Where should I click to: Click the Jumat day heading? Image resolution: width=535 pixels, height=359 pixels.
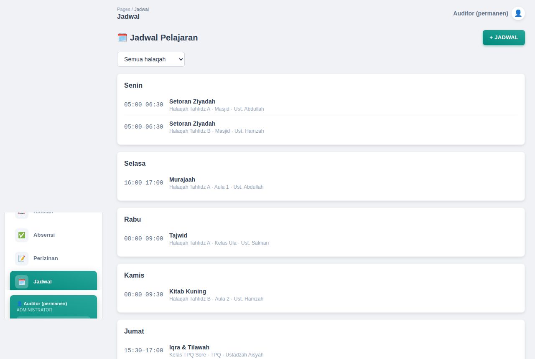[x=134, y=331]
